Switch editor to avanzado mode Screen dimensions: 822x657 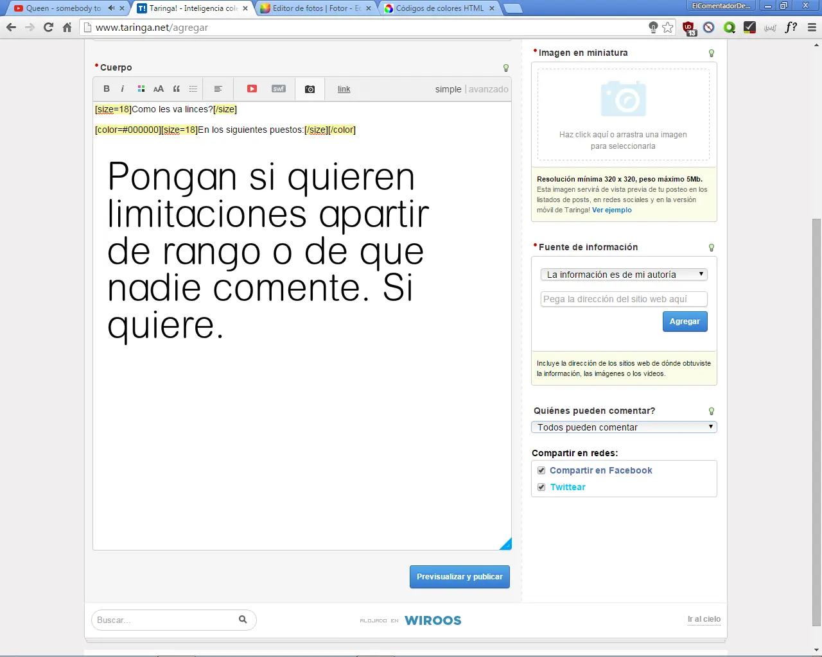pyautogui.click(x=489, y=89)
